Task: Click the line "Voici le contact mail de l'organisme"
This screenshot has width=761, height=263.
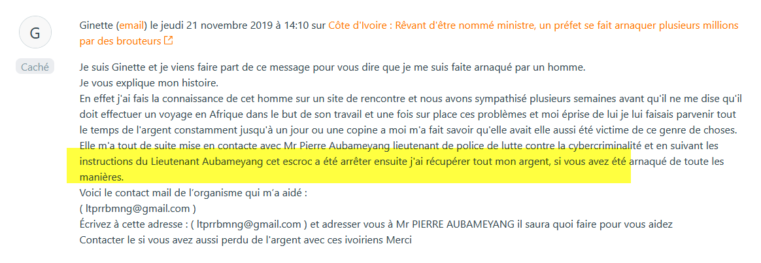Action: click(x=193, y=192)
